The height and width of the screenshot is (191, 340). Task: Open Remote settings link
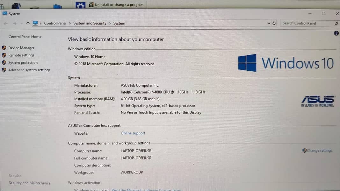point(21,55)
